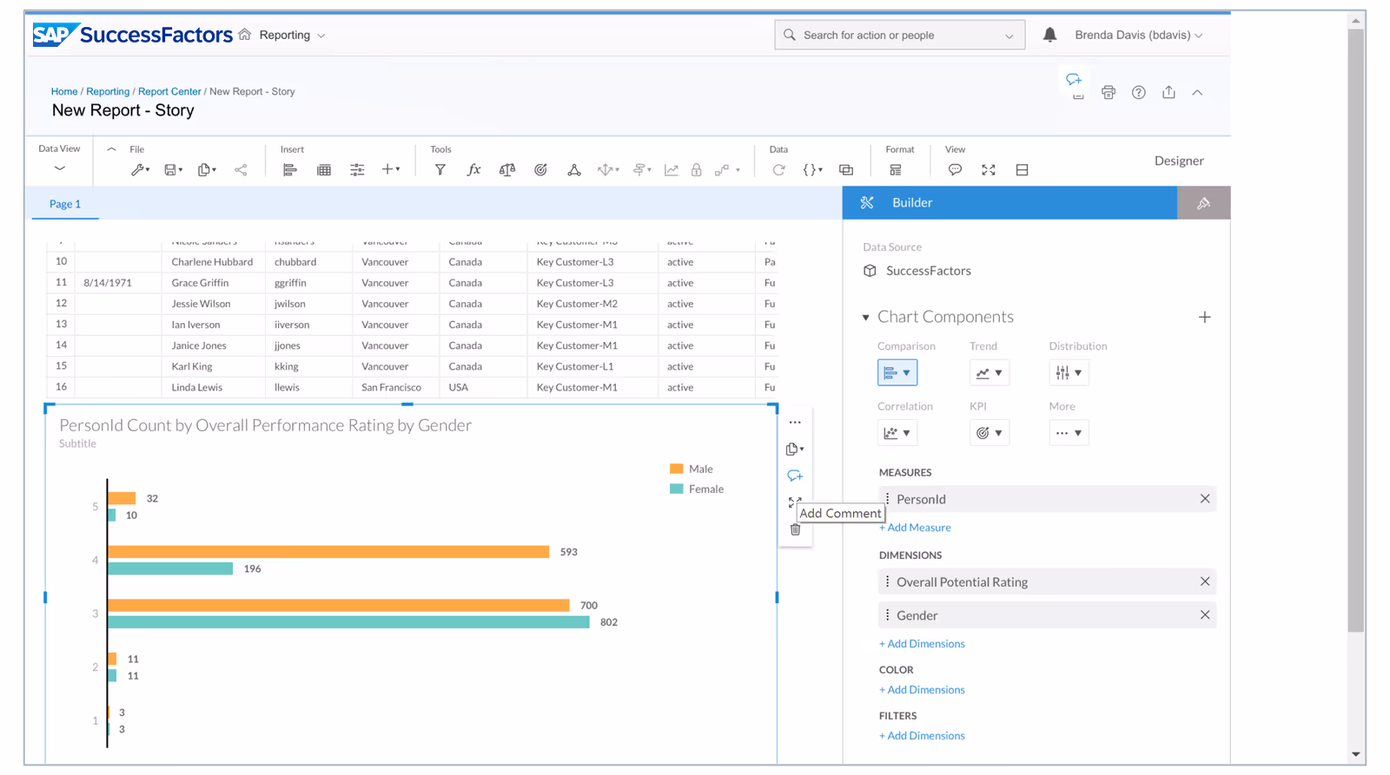Expand the search box dropdown arrow
The width and height of the screenshot is (1390, 775).
tap(1009, 36)
